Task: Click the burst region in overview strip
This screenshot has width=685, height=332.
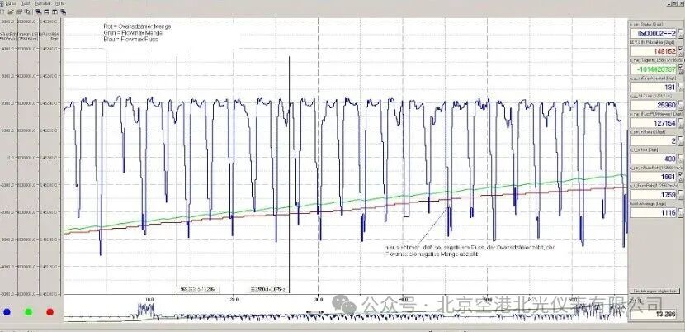Action: (146, 310)
